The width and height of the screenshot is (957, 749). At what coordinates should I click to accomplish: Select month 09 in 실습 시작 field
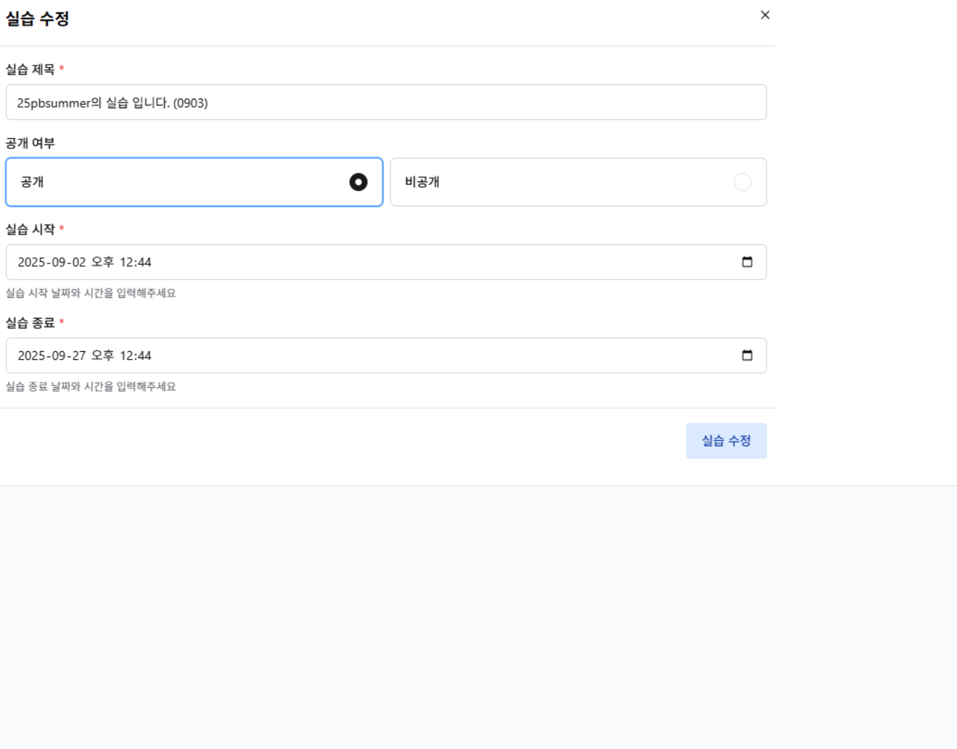[x=59, y=263]
